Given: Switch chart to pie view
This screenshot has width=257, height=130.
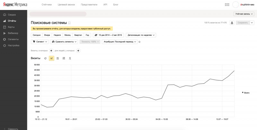Looking at the screenshot, I should [x=45, y=58].
